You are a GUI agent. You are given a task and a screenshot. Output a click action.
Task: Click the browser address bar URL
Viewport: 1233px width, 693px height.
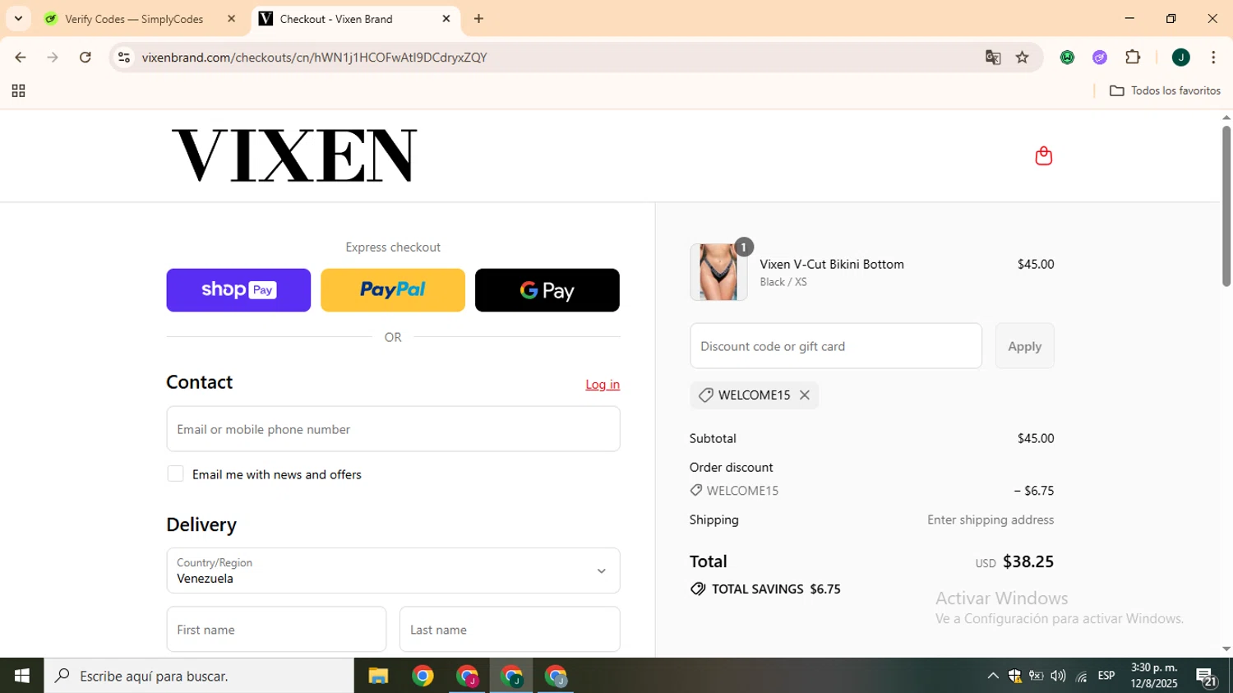[314, 58]
